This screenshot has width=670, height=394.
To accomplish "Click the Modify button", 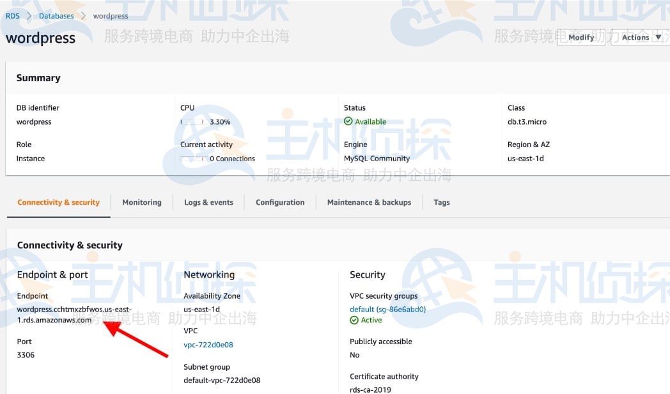I will (580, 37).
